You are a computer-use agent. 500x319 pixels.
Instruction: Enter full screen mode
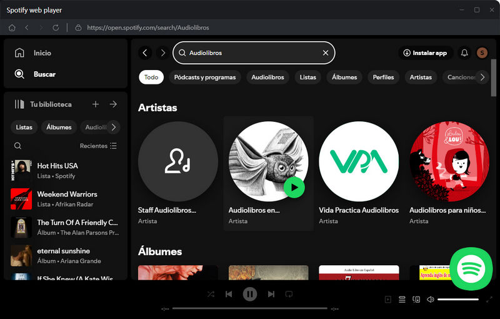click(489, 299)
